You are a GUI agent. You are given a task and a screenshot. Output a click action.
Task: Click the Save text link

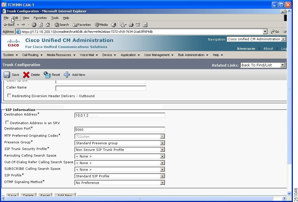(16, 75)
